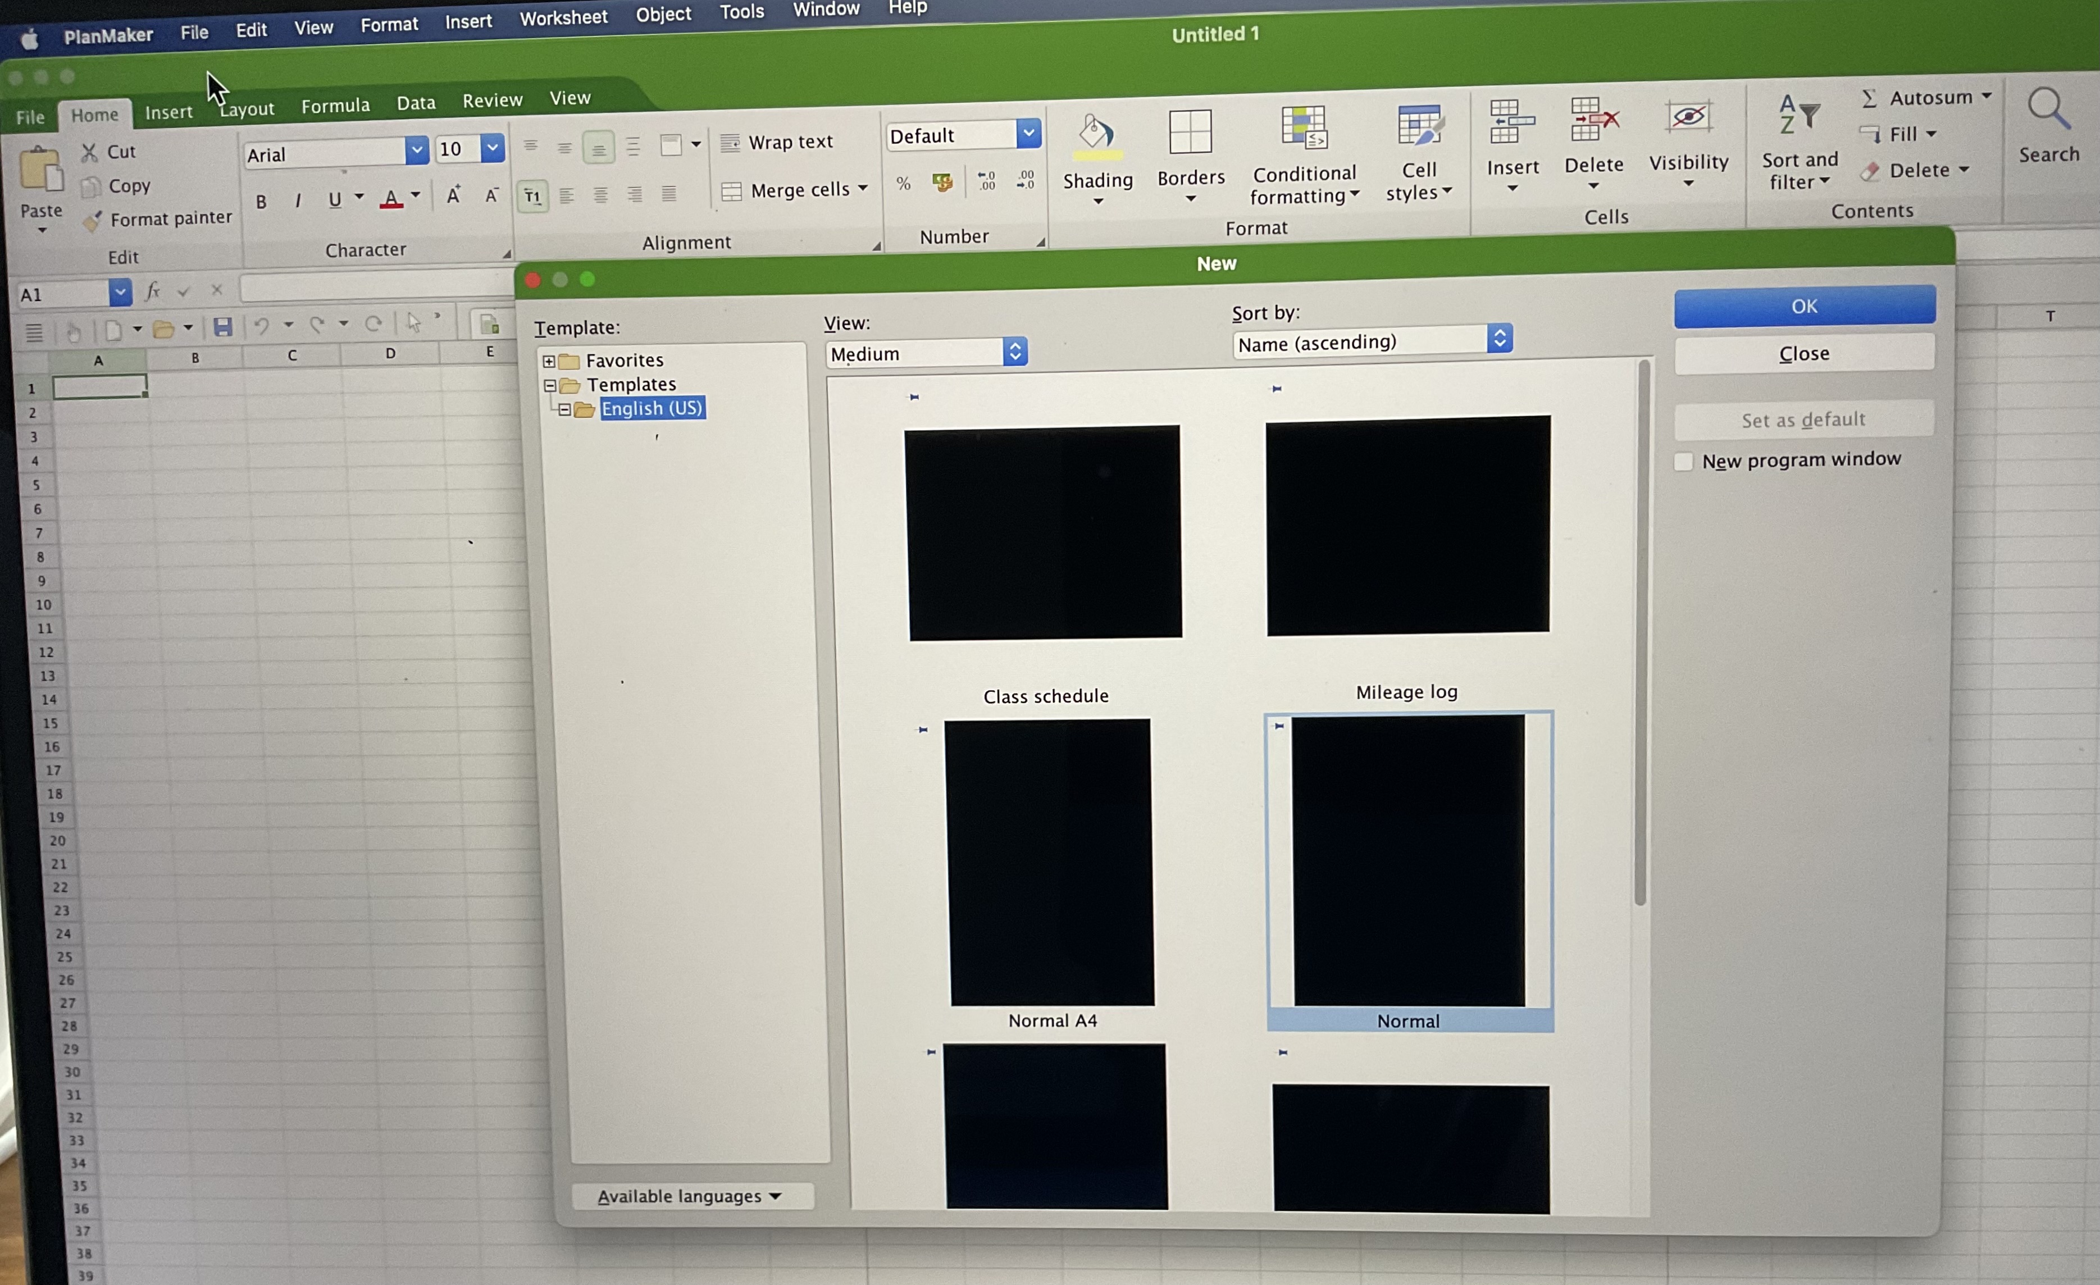Open the View size dropdown showing Medium
The image size is (2100, 1285).
point(926,353)
